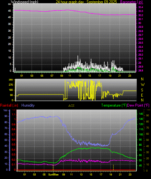Click the S compass direction label

coord(142,90)
